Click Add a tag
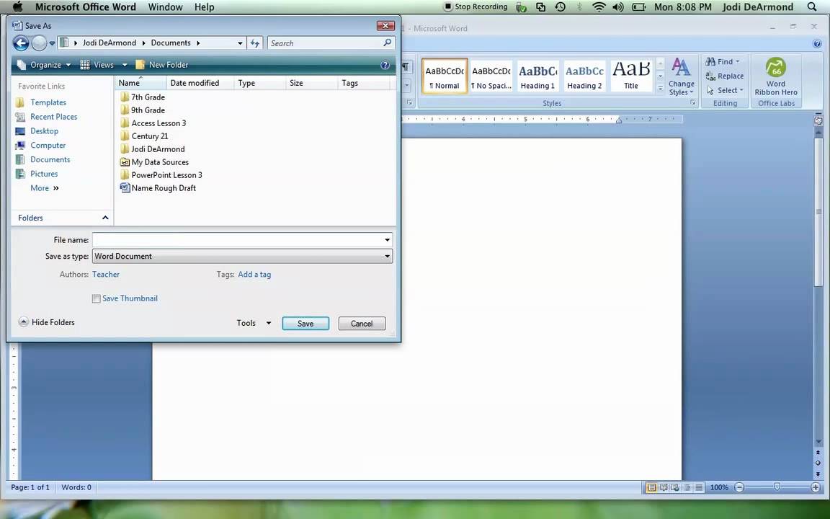The width and height of the screenshot is (830, 519). [x=254, y=275]
